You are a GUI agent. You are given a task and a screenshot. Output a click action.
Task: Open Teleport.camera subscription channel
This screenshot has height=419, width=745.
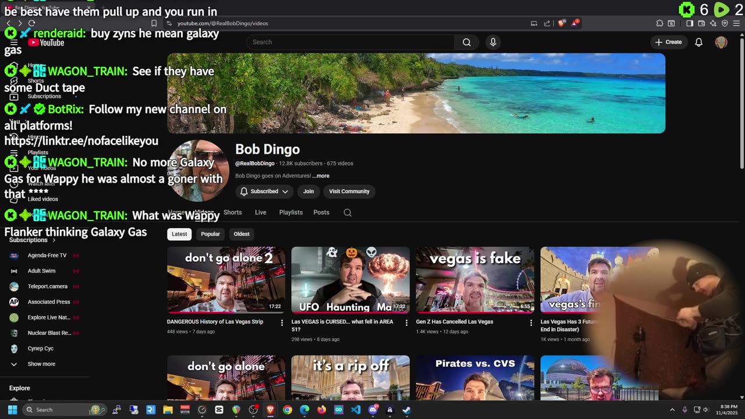tap(47, 286)
